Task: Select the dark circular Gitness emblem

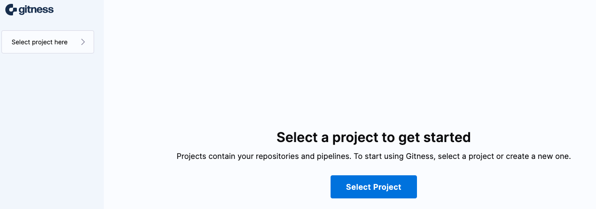Action: point(11,10)
